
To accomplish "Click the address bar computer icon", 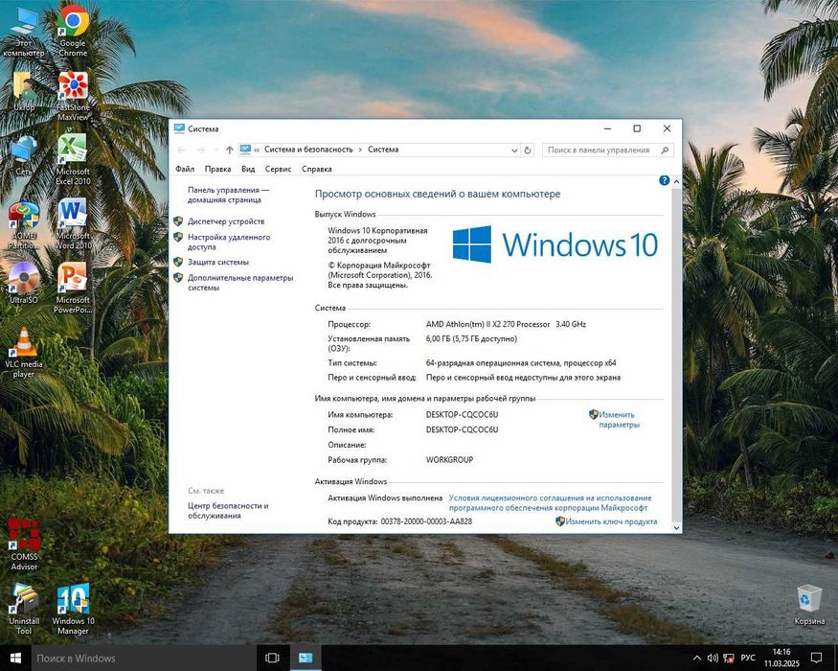I will point(245,150).
